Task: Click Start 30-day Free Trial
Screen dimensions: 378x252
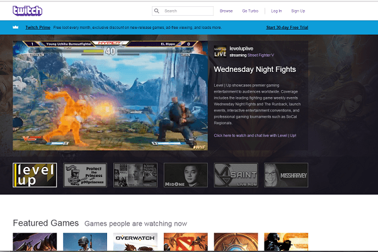Action: pos(287,28)
